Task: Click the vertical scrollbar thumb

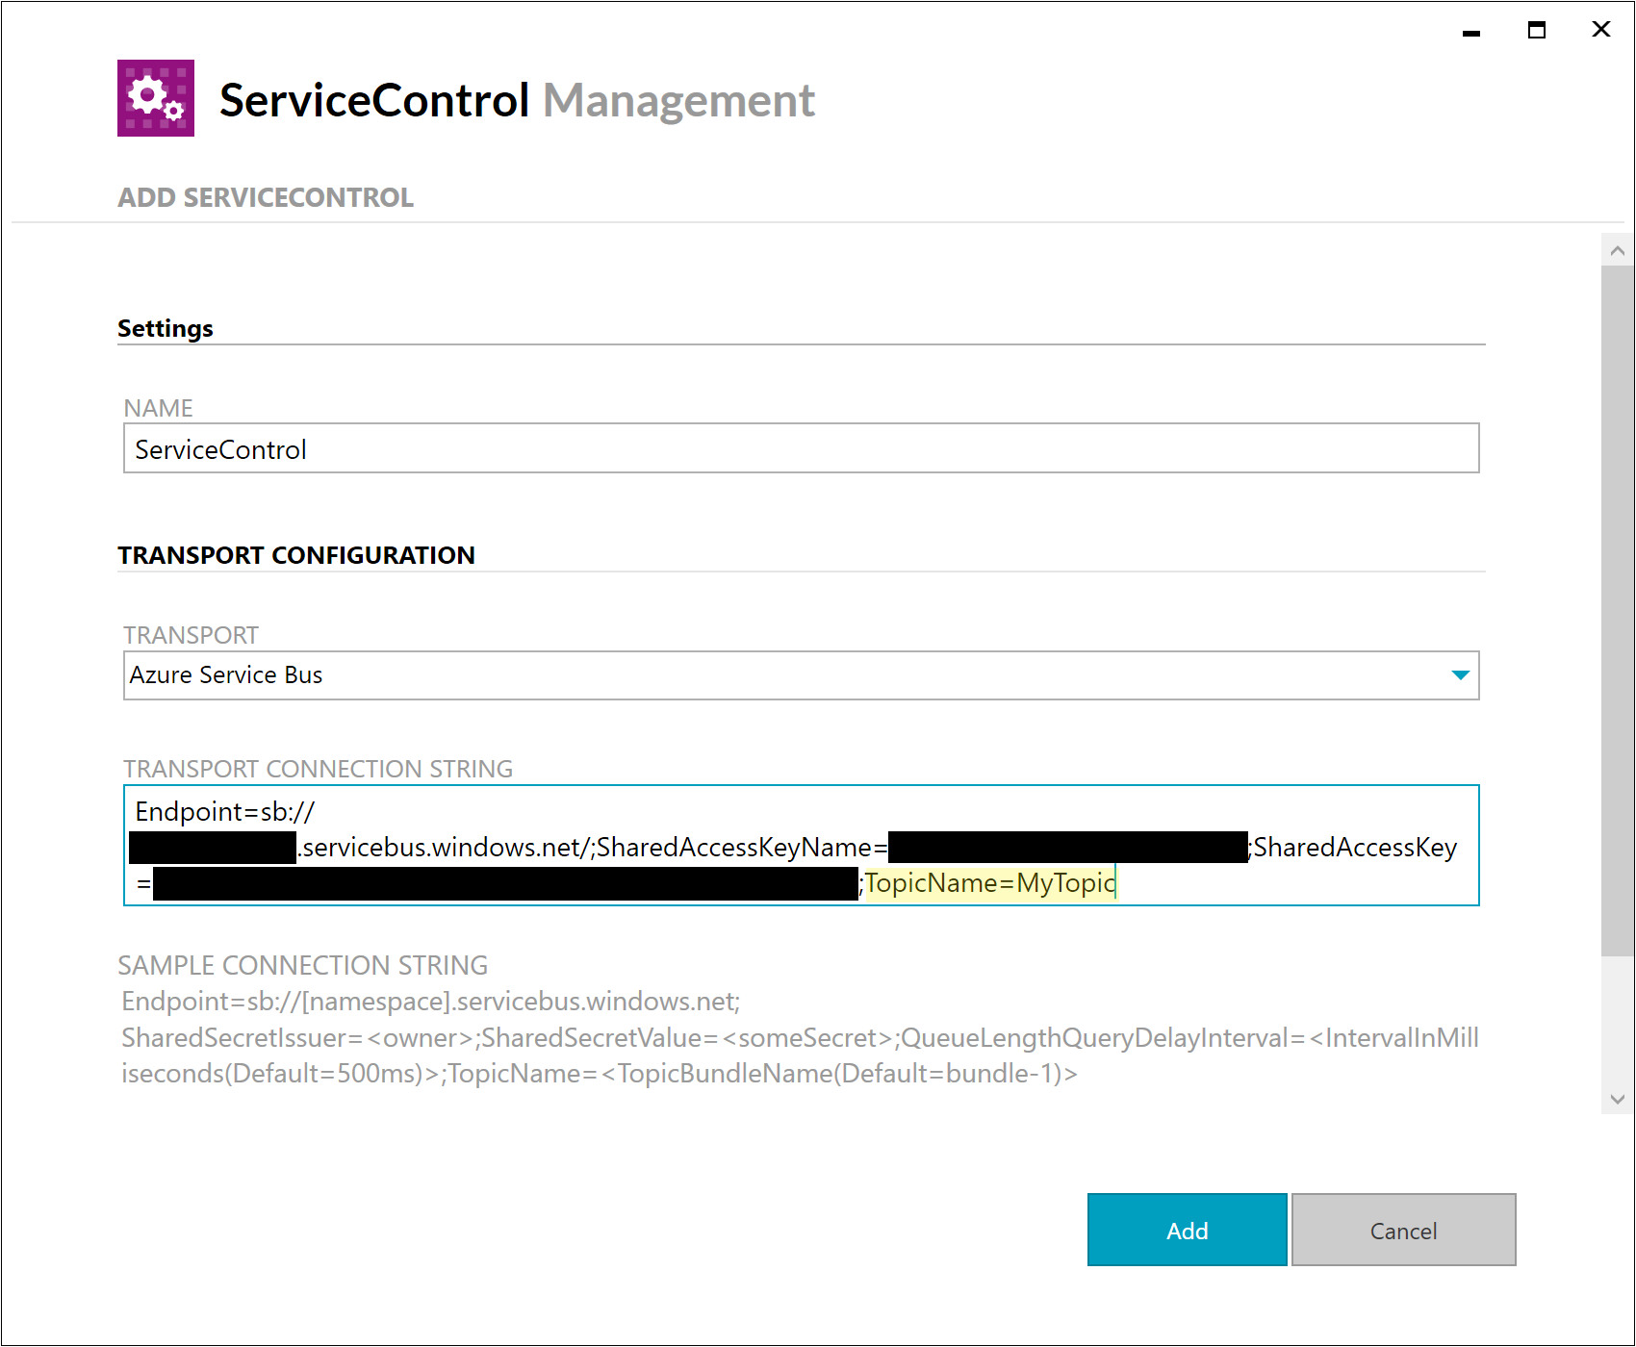Action: click(1617, 611)
